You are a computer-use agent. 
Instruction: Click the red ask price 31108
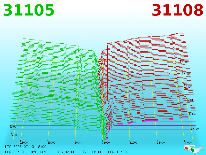pyautogui.click(x=177, y=10)
